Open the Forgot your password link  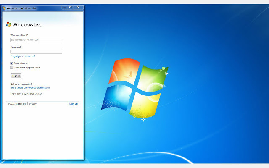pos(23,56)
